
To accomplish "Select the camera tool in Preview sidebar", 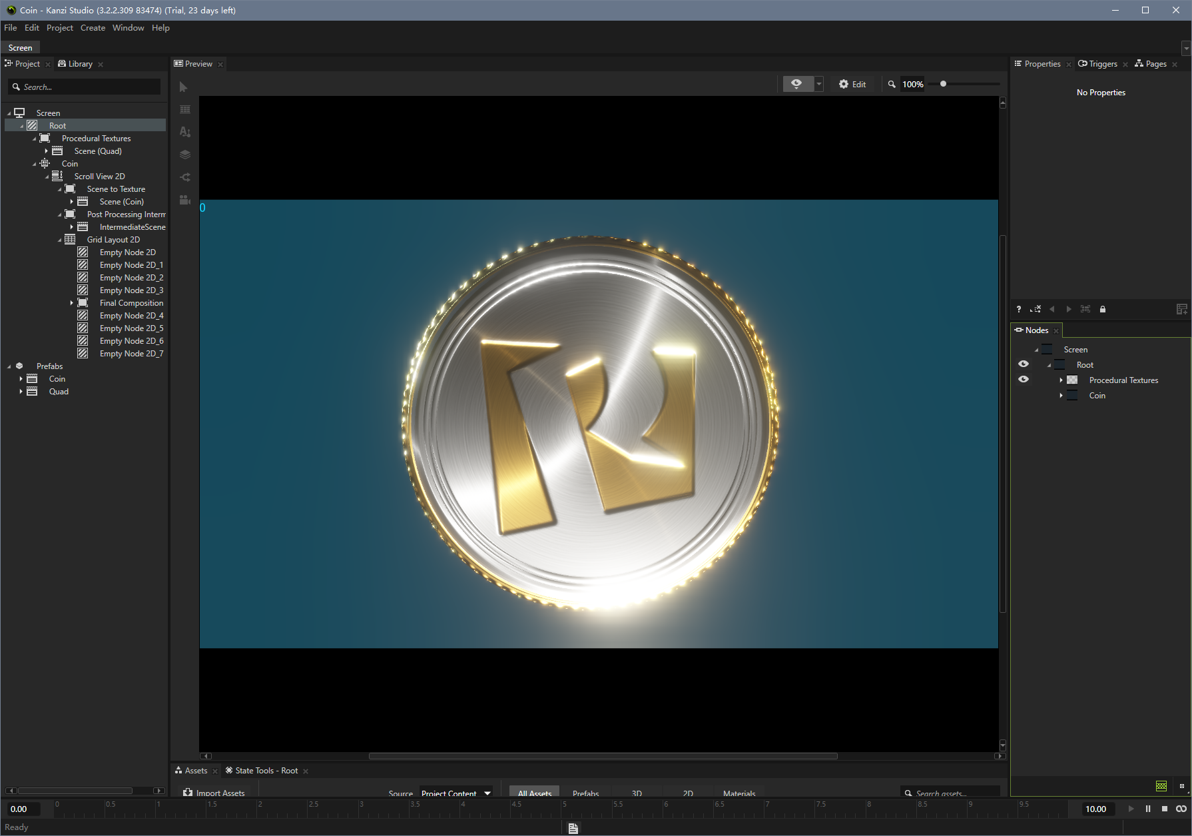I will 185,200.
